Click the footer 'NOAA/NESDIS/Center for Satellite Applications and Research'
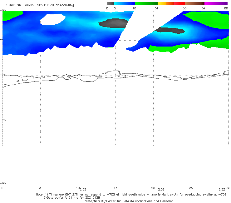 pyautogui.click(x=129, y=201)
